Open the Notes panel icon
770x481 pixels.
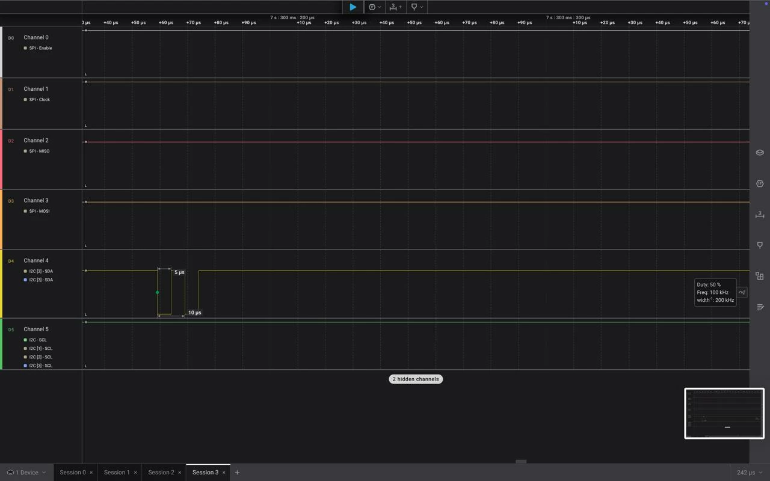pyautogui.click(x=760, y=307)
